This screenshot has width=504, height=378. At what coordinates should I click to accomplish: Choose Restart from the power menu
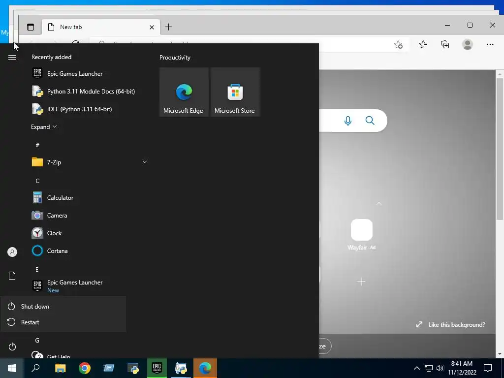(x=63, y=322)
